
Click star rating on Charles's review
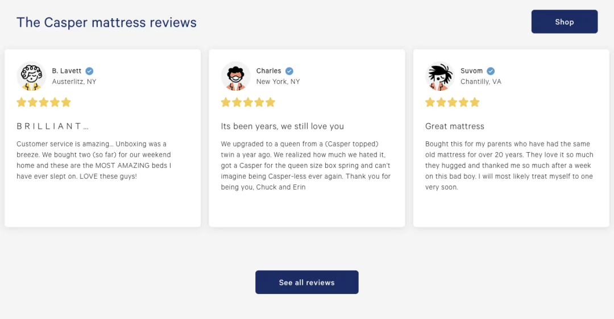[x=248, y=102]
